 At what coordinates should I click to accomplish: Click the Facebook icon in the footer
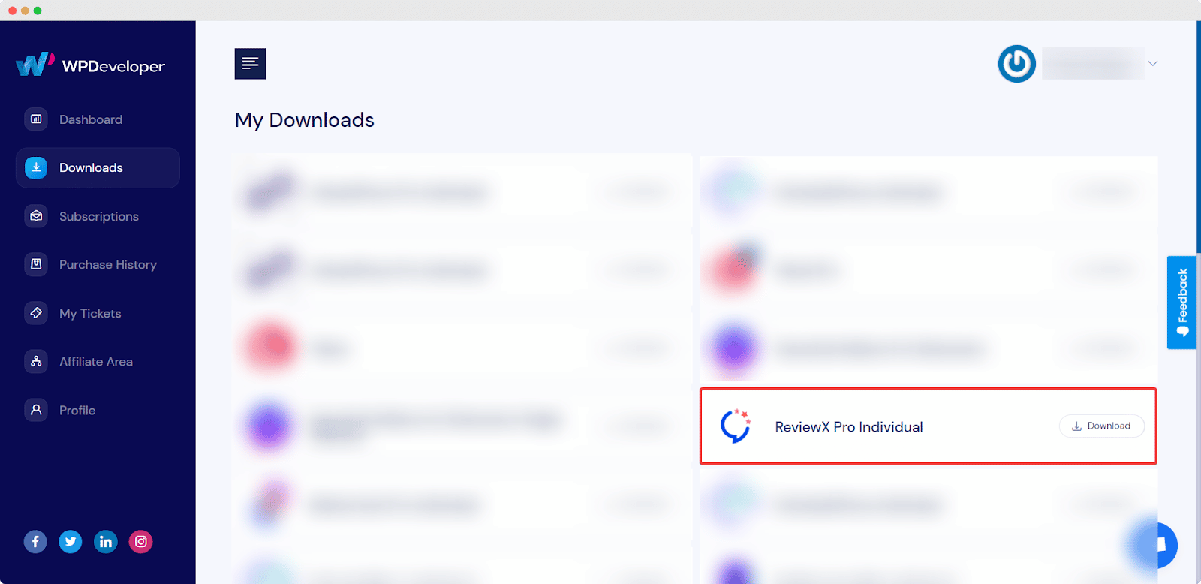(x=35, y=541)
